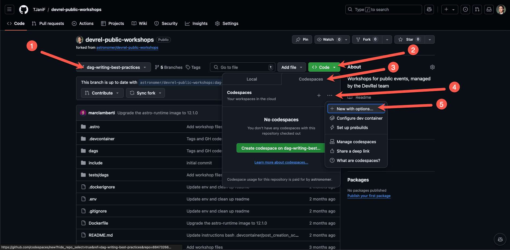Image resolution: width=510 pixels, height=250 pixels.
Task: Expand the Fork options dropdown arrow
Action: pos(387,39)
